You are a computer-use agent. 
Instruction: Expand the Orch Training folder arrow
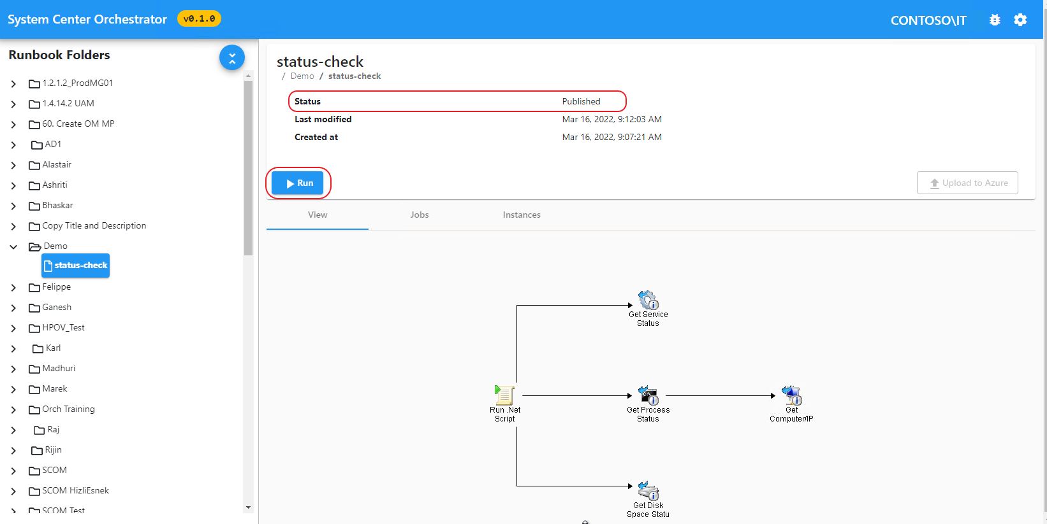13,409
